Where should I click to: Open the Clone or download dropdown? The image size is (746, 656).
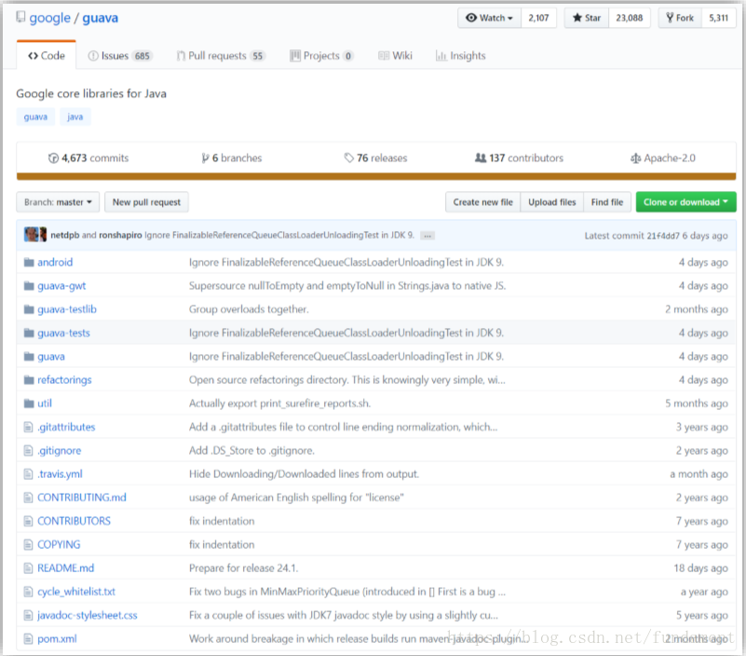686,202
